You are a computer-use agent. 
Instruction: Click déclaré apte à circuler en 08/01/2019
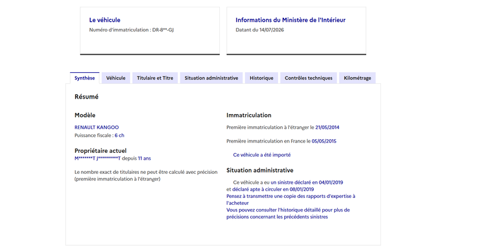pos(273,189)
